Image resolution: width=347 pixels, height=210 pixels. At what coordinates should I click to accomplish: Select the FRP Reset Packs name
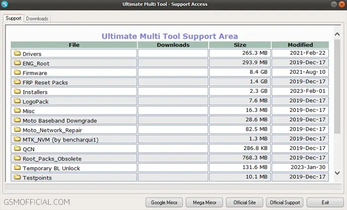(x=45, y=82)
